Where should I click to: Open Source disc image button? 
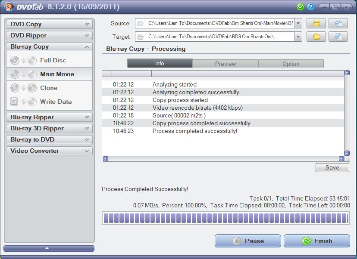[338, 23]
